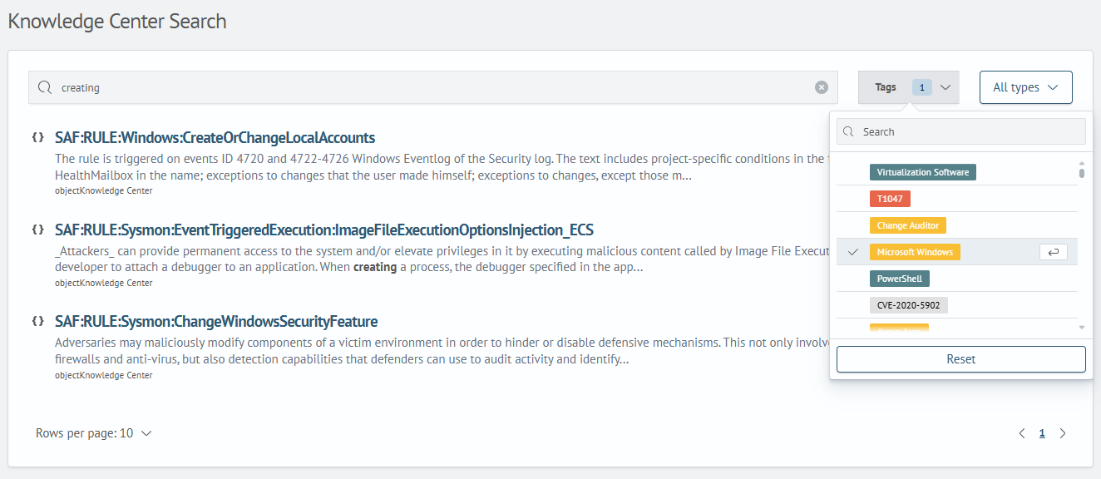Click the tag list scrollbar thumb
Screen dimensions: 1101x479
[x=1082, y=173]
